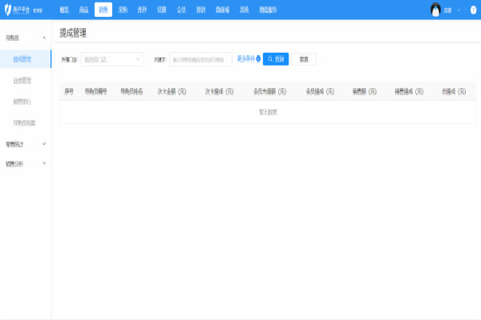Image resolution: width=481 pixels, height=320 pixels.
Task: Select 提成管理 in the sidebar
Action: point(22,59)
